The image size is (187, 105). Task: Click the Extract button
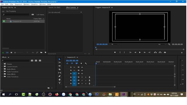tap(160, 52)
